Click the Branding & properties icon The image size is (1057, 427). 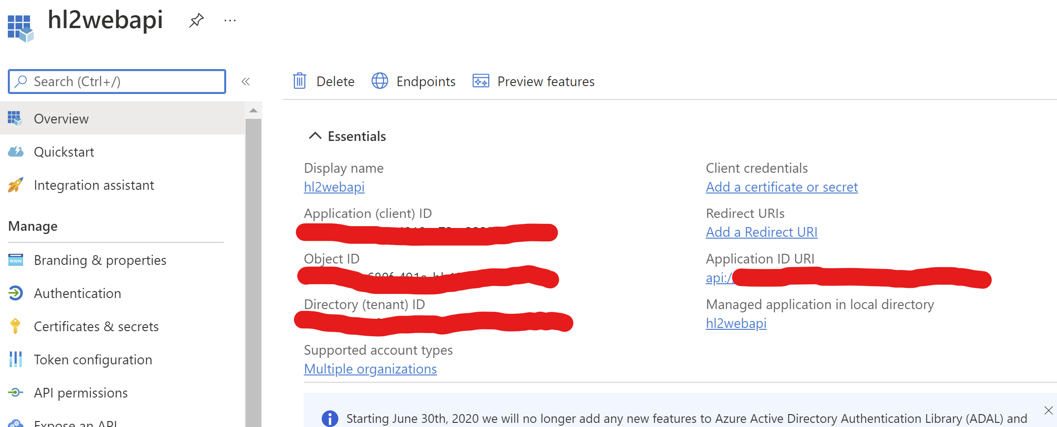[16, 260]
